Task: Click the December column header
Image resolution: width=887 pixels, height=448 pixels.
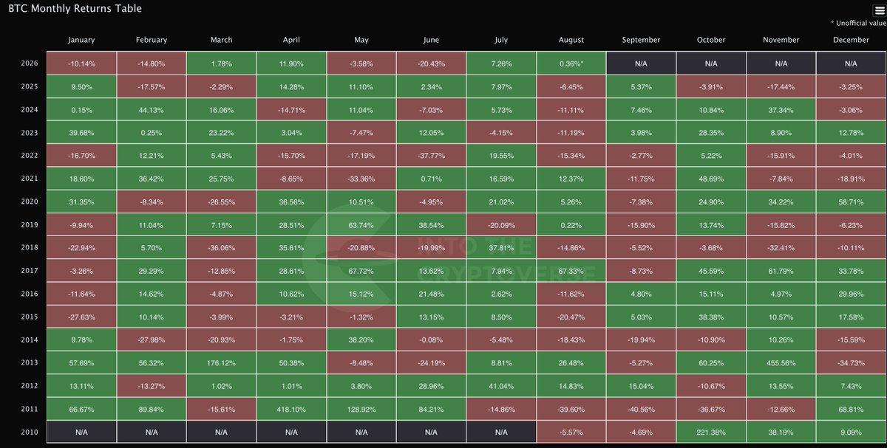Action: tap(851, 40)
